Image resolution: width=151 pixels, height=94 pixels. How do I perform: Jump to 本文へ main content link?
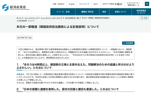click(96, 4)
